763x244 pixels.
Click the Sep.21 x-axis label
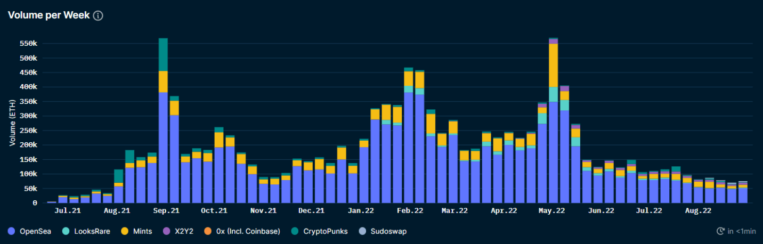tap(166, 211)
